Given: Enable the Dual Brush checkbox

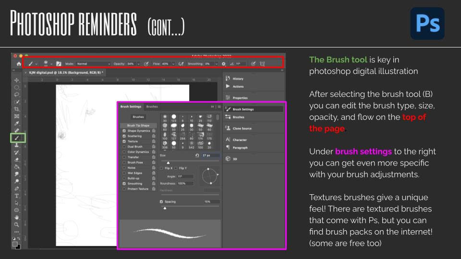Looking at the screenshot, I should tap(124, 147).
